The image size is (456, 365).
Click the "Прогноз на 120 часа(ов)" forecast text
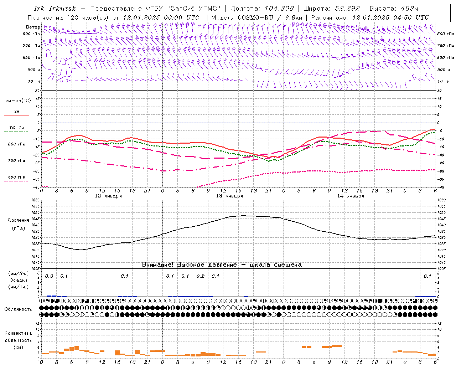point(68,17)
